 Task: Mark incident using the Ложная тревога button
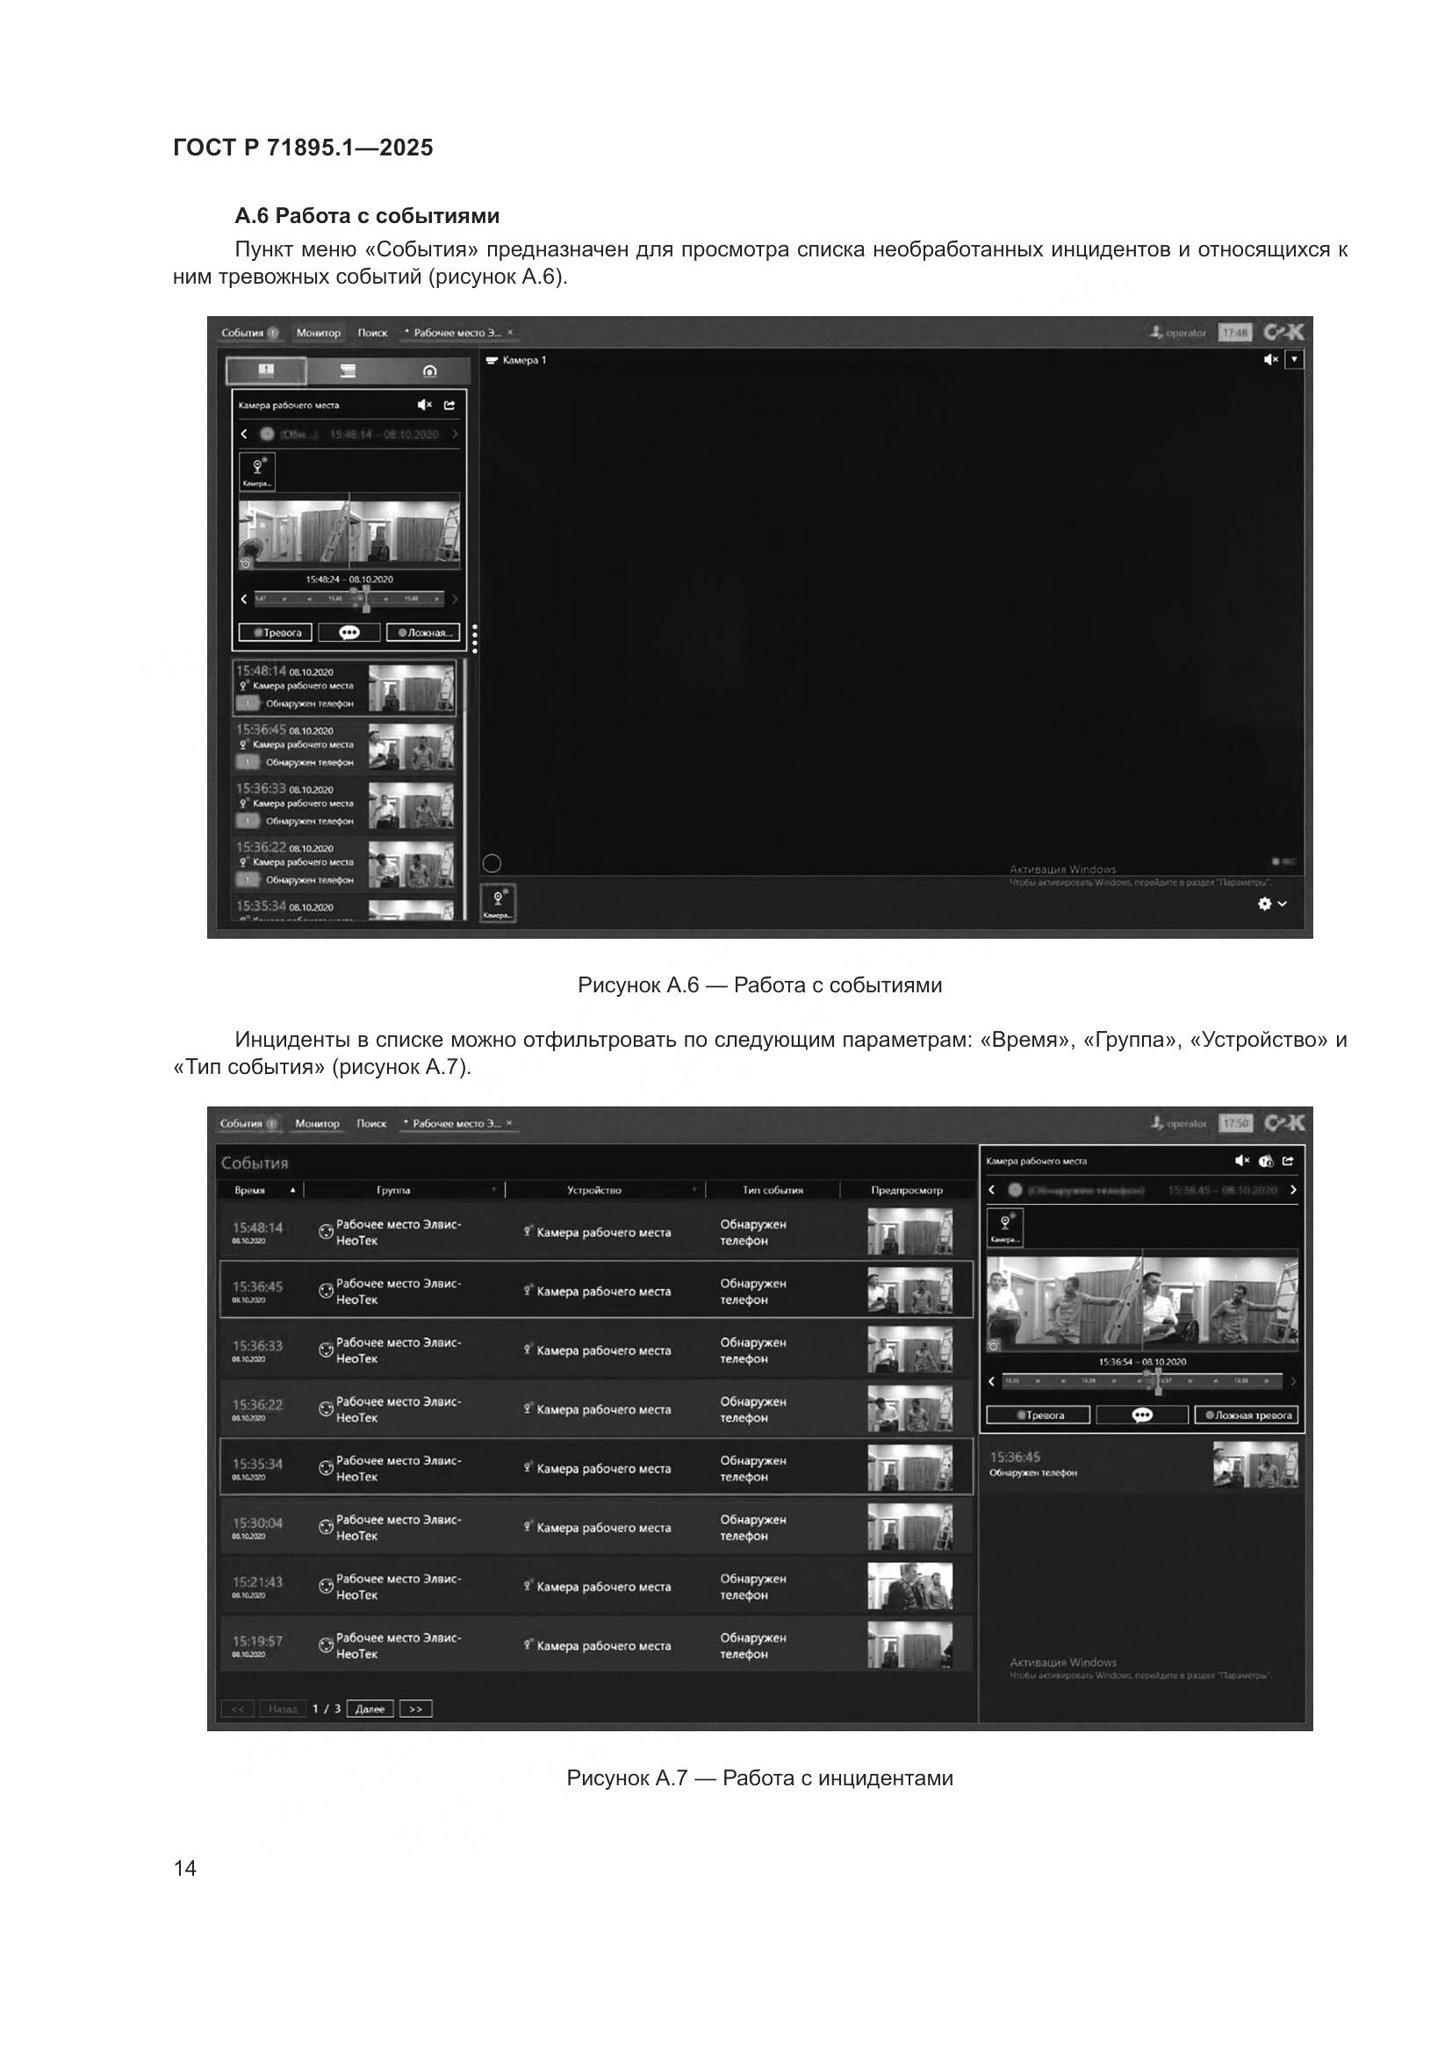click(1248, 1416)
